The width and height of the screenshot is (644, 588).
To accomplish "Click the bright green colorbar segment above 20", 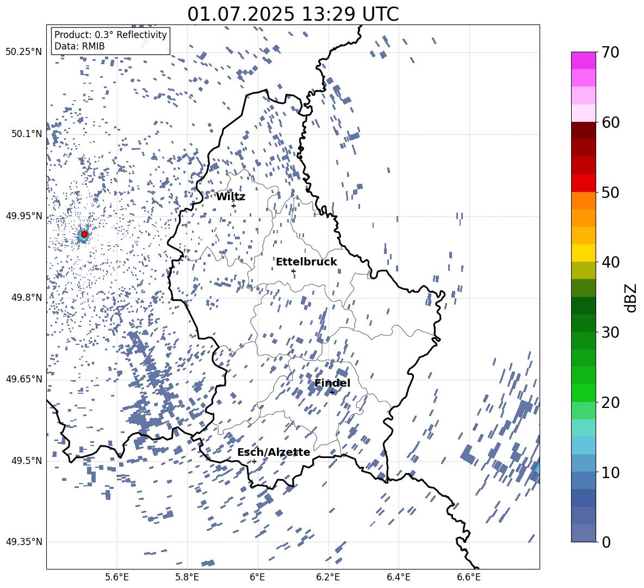I will click(x=583, y=393).
